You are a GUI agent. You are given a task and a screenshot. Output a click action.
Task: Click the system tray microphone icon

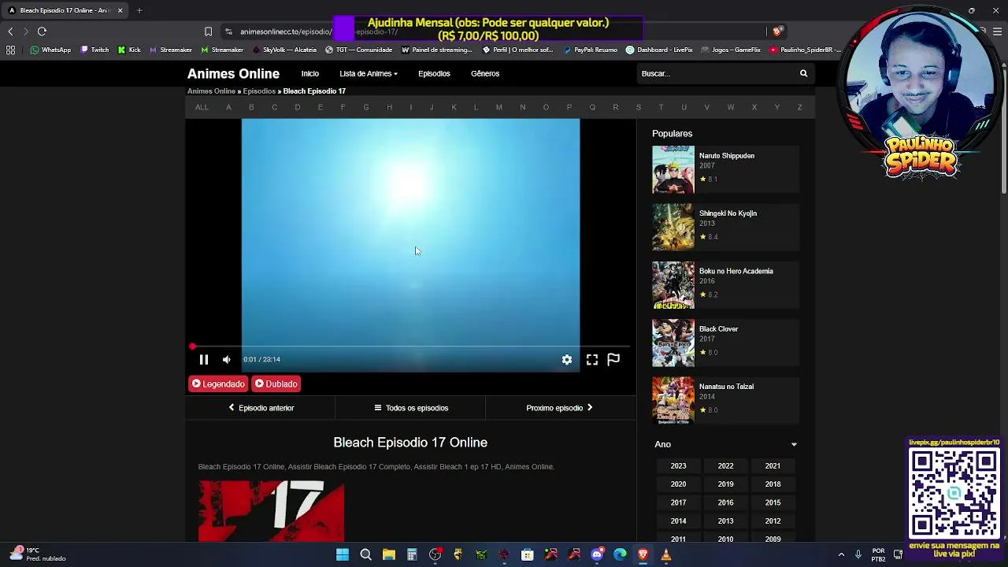(858, 554)
